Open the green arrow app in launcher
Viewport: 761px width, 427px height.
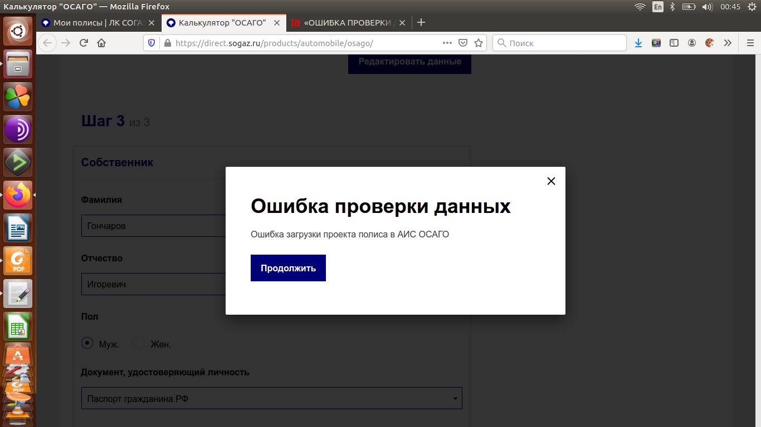(x=18, y=162)
